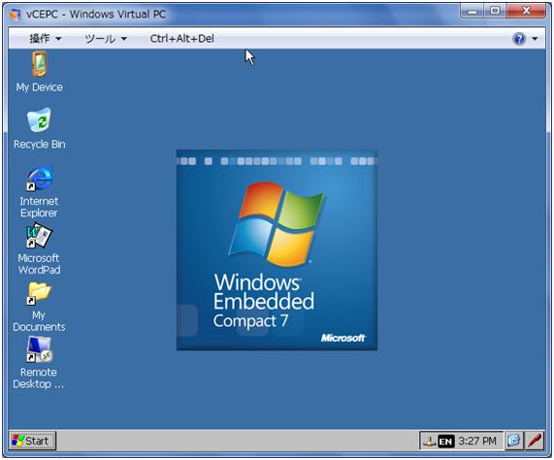The width and height of the screenshot is (554, 460).
Task: Open the 操作 menu
Action: [46, 38]
